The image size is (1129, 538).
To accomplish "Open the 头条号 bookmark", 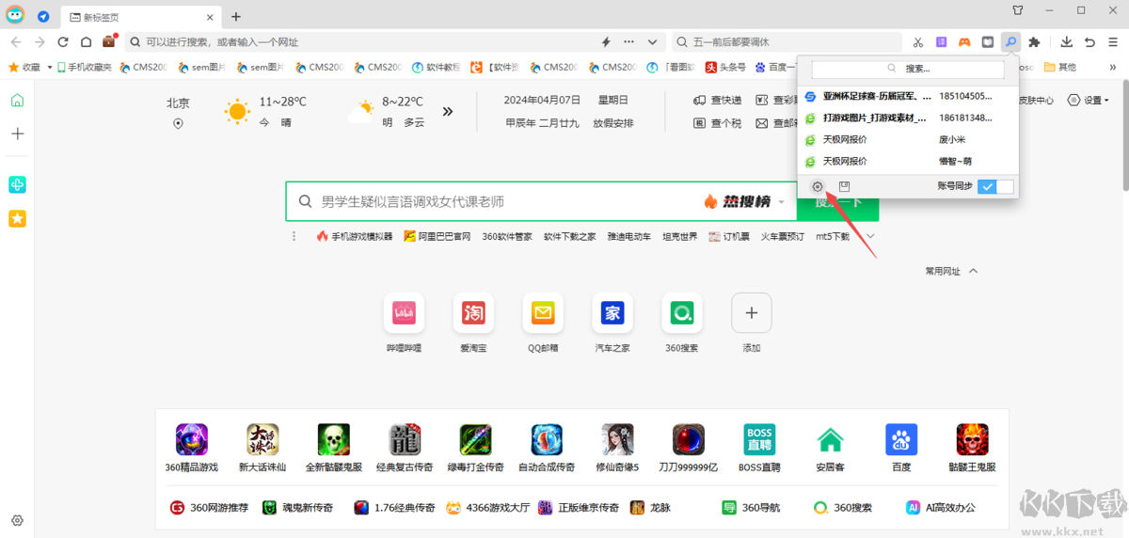I will 726,67.
